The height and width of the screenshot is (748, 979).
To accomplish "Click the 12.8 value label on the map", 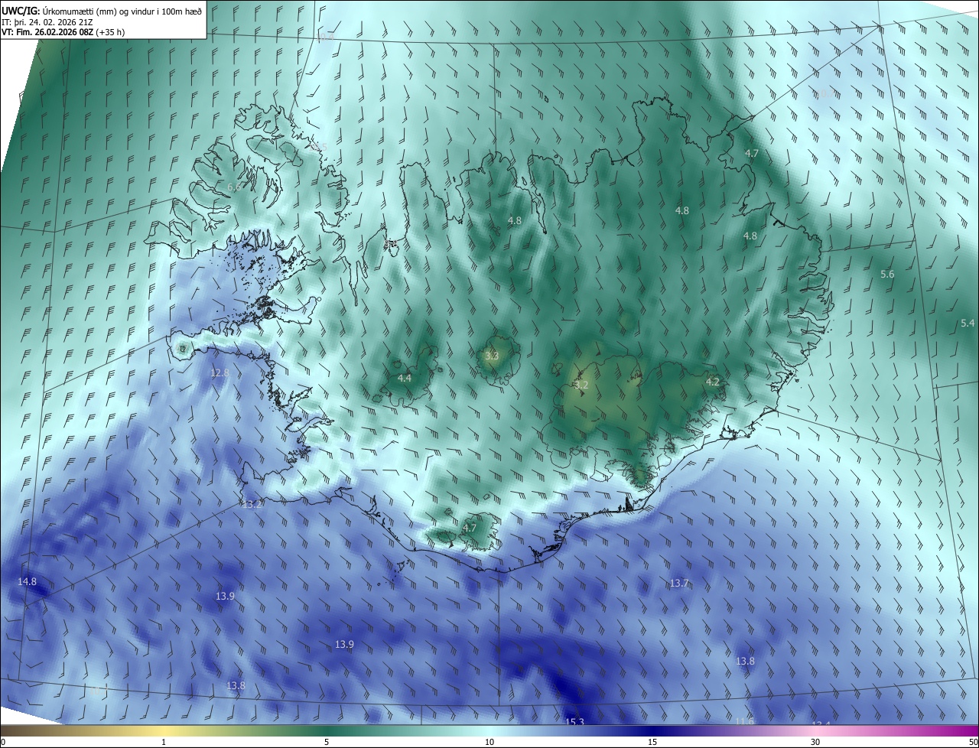I will pyautogui.click(x=220, y=372).
